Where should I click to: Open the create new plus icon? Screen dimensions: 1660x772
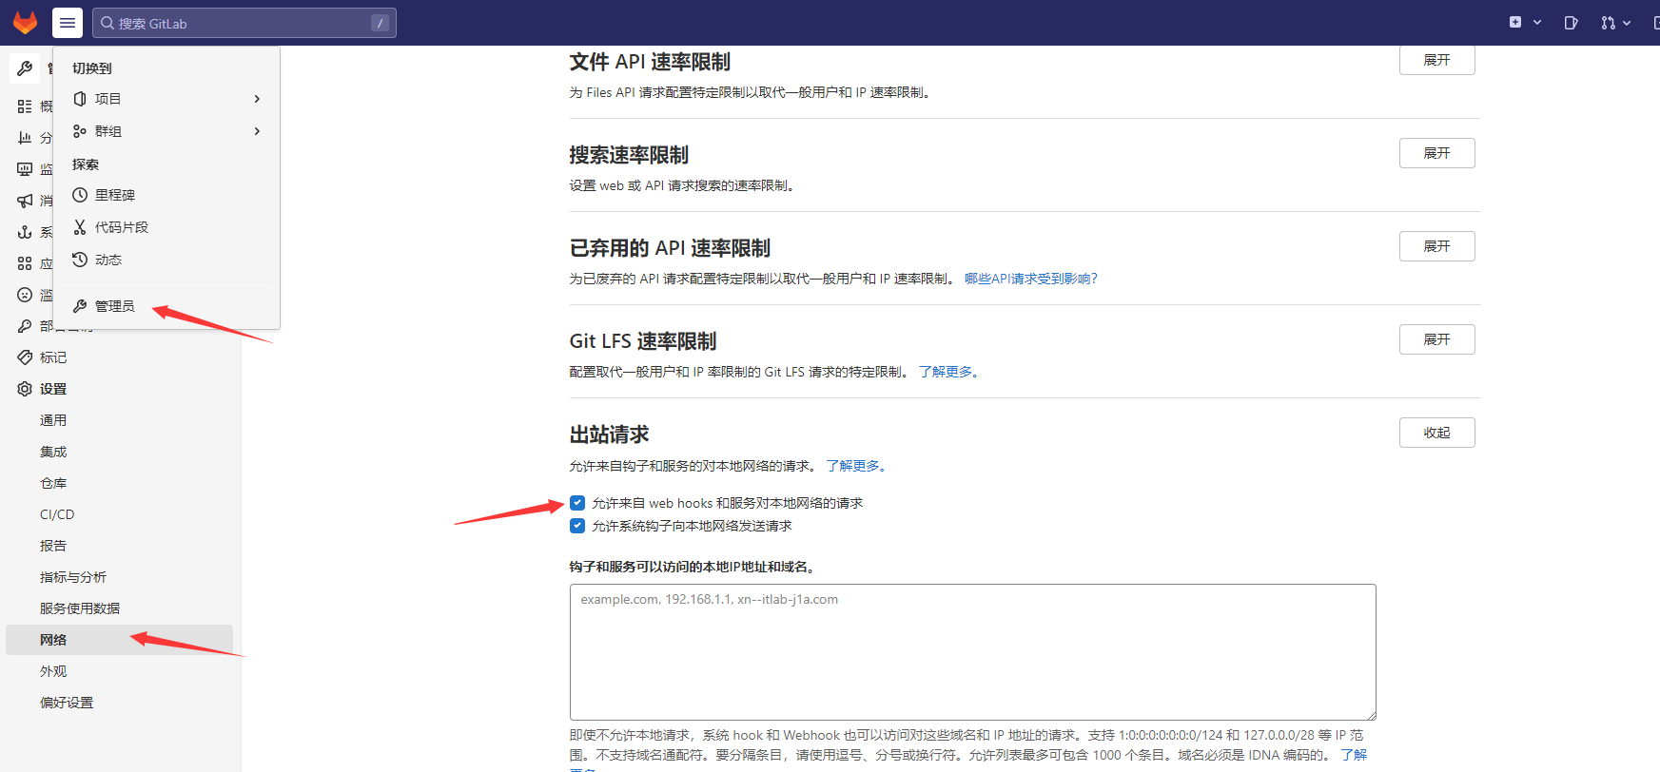click(1515, 23)
